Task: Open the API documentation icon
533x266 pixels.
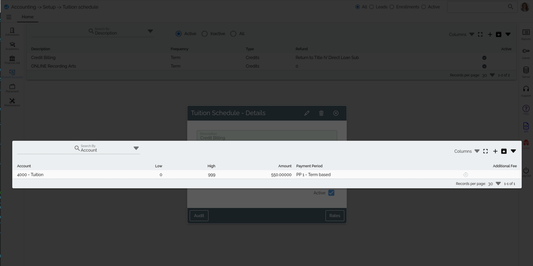Action: point(526,125)
